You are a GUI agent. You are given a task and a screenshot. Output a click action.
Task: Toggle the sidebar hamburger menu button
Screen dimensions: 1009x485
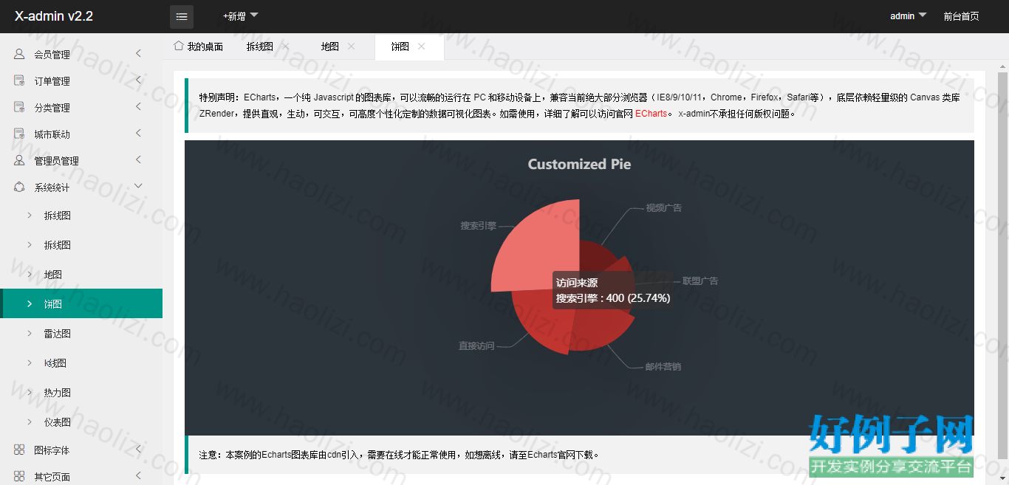[x=182, y=16]
